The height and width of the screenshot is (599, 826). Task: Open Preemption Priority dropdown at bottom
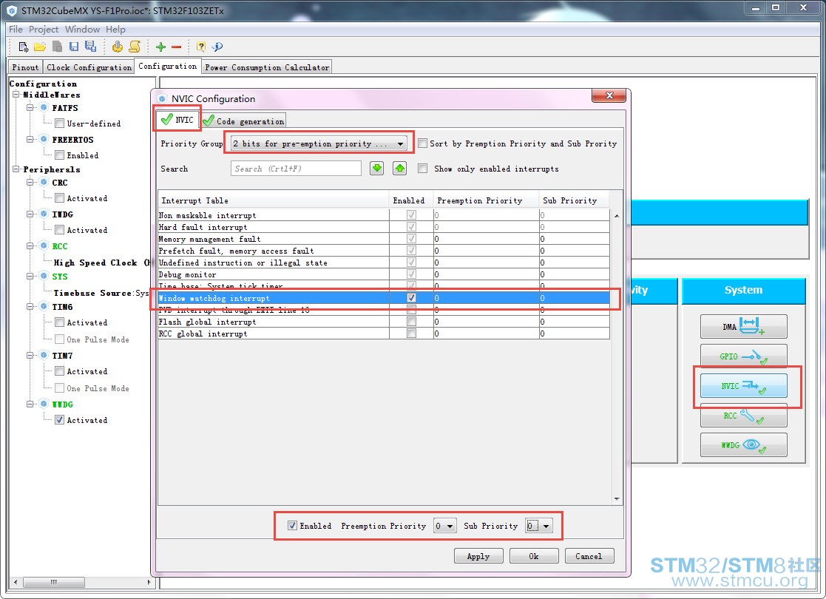pos(445,526)
